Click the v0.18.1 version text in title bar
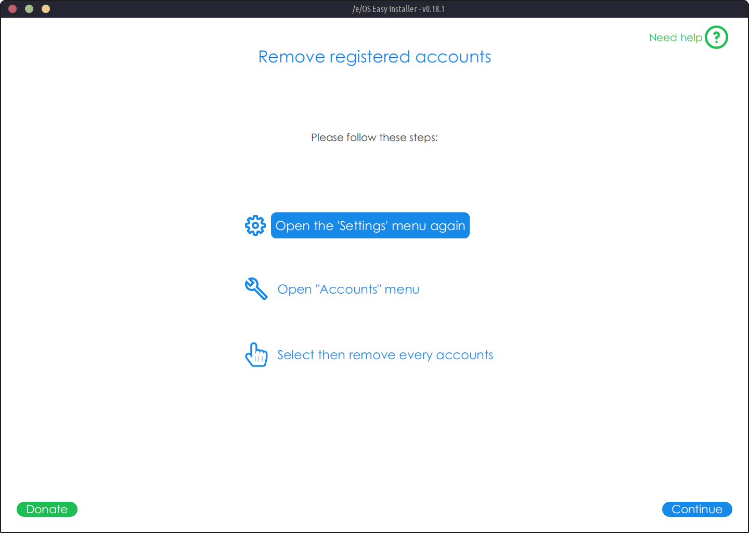The height and width of the screenshot is (533, 749). coord(433,9)
